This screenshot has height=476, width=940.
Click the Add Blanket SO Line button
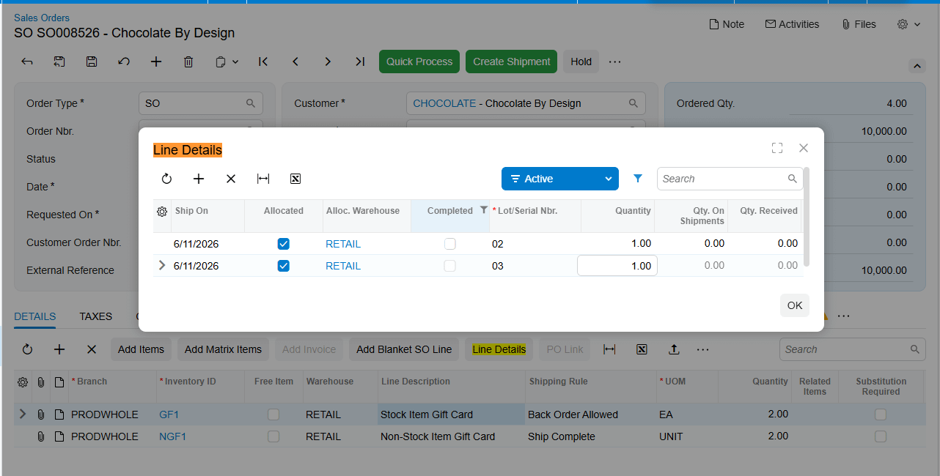[404, 349]
